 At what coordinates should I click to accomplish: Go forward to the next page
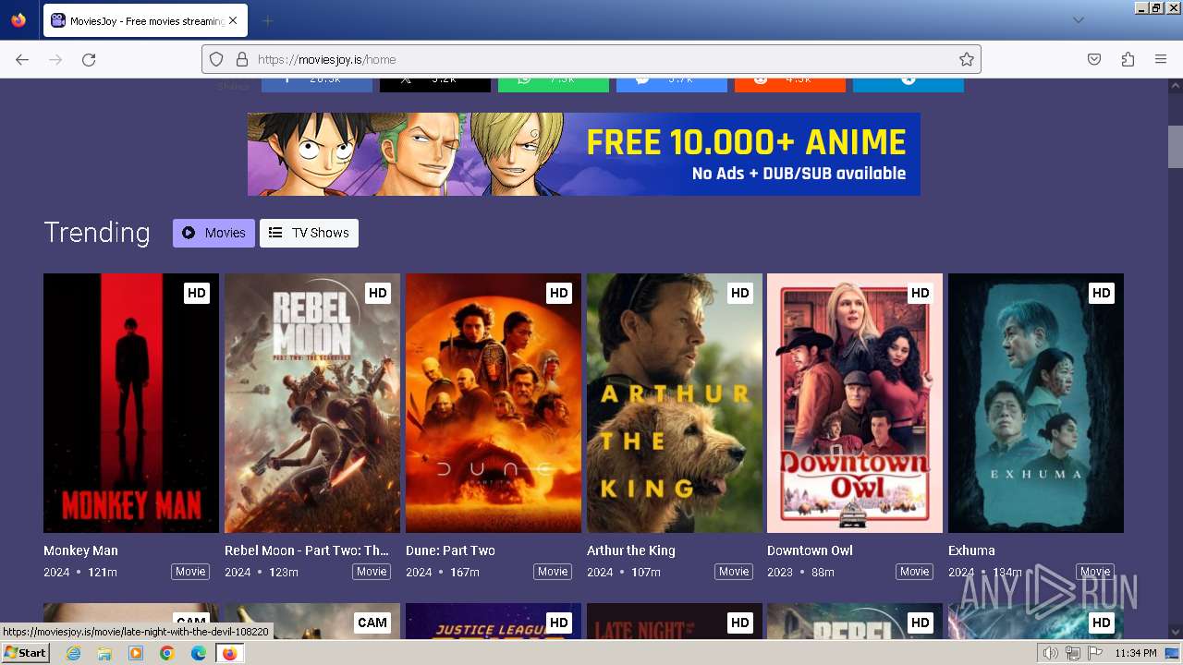(x=55, y=59)
